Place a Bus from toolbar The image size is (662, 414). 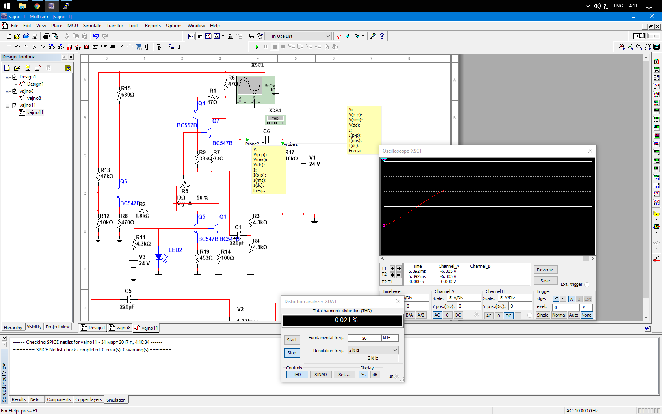pos(180,47)
